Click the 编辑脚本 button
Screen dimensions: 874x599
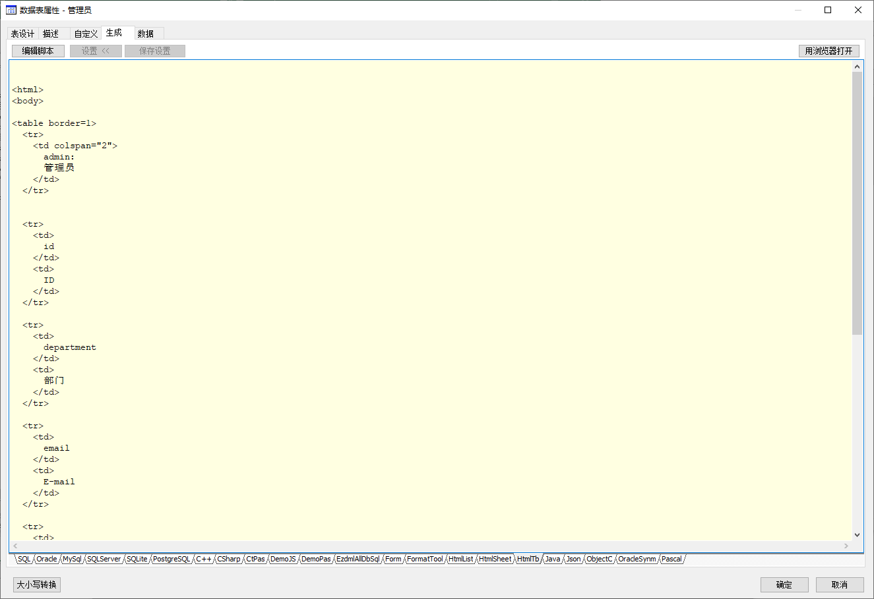click(38, 51)
